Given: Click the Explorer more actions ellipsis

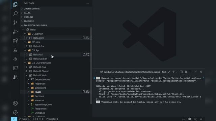Looking at the screenshot, I should point(88,3).
